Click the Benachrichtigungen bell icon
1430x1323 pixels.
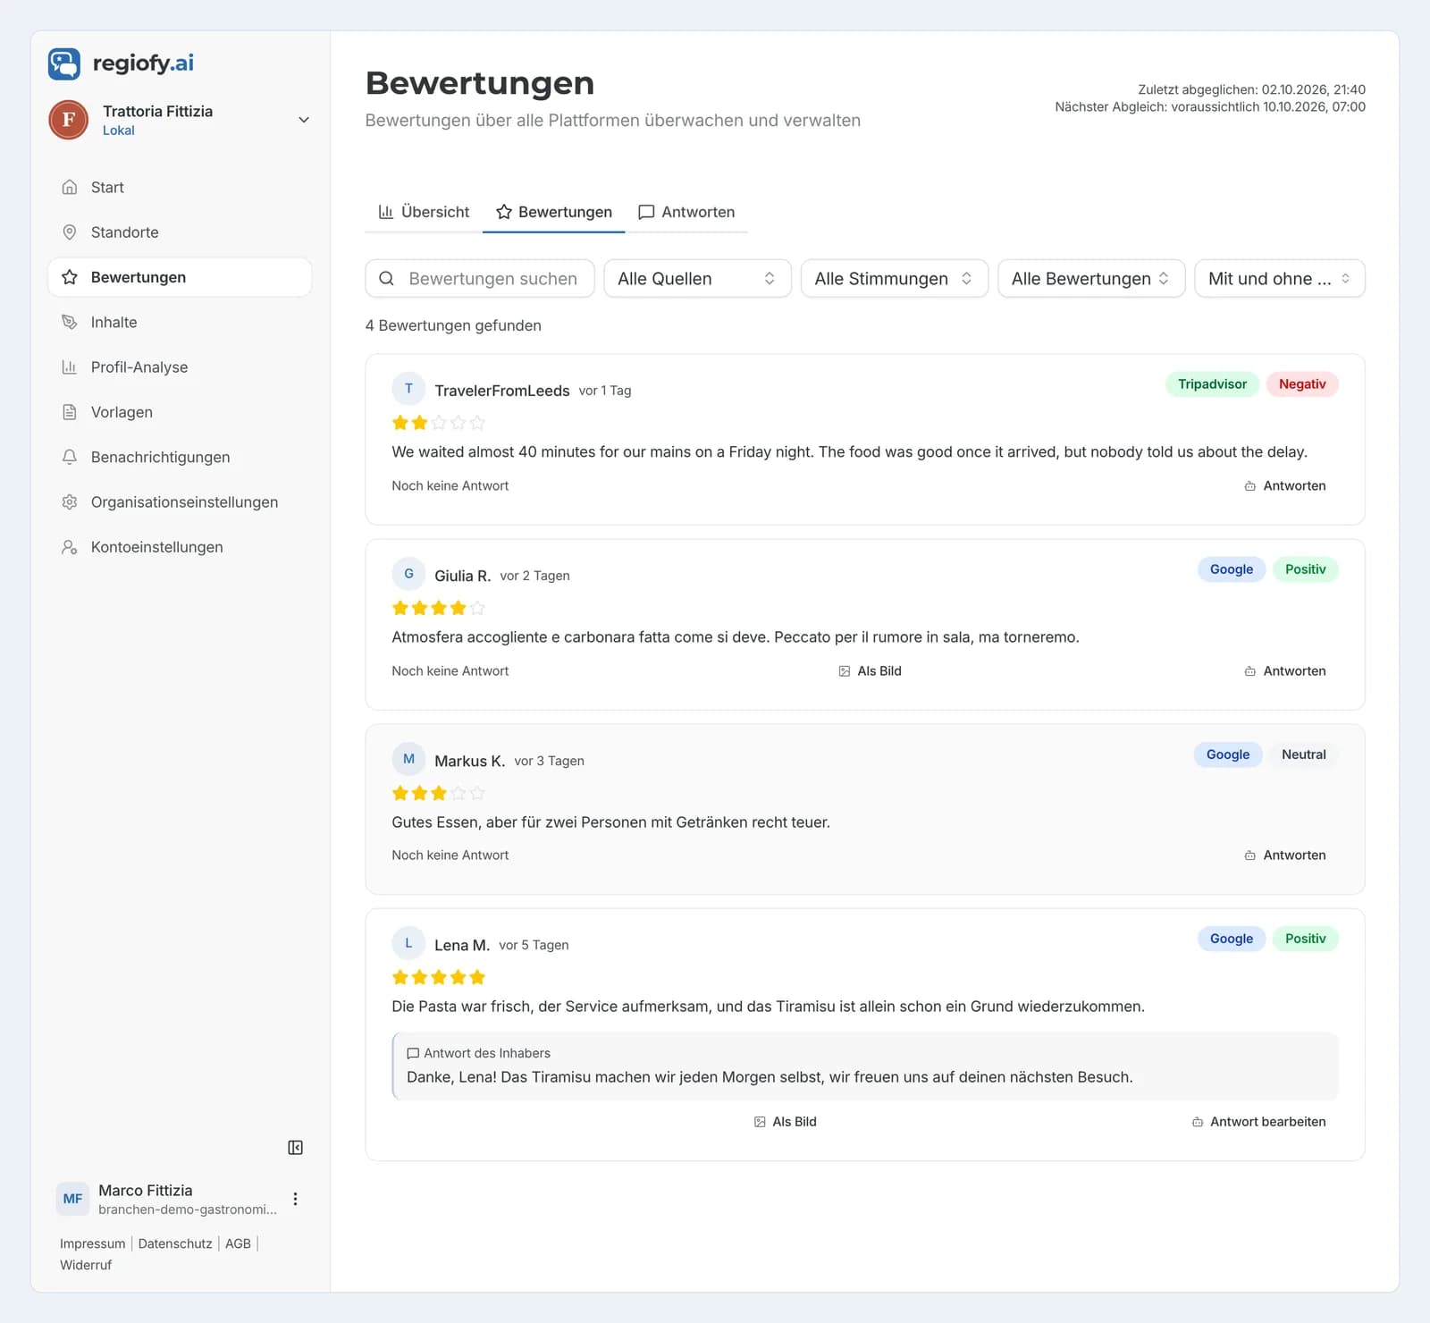[x=70, y=457]
